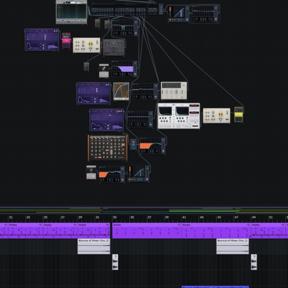
Task: Select the top-right EQ device beside the compressor
Action: [x=205, y=13]
